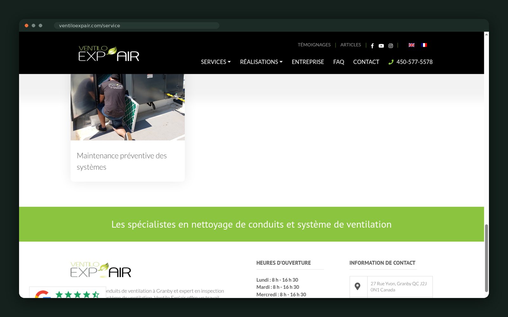Open the TÉMOIGNAGES link
This screenshot has height=317, width=508.
tap(314, 45)
